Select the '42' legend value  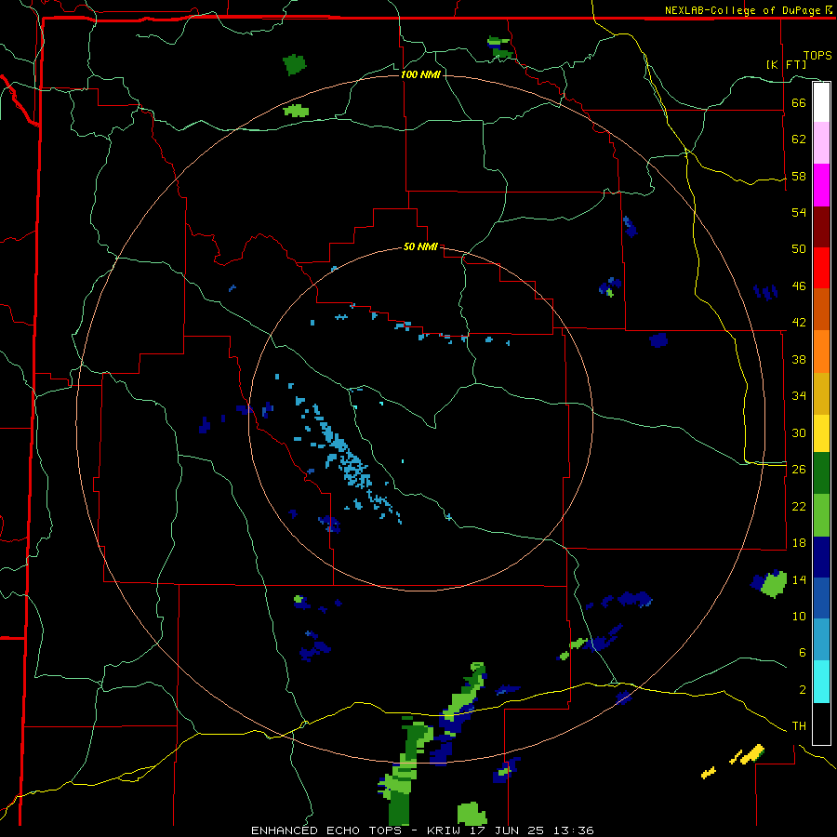click(x=799, y=323)
